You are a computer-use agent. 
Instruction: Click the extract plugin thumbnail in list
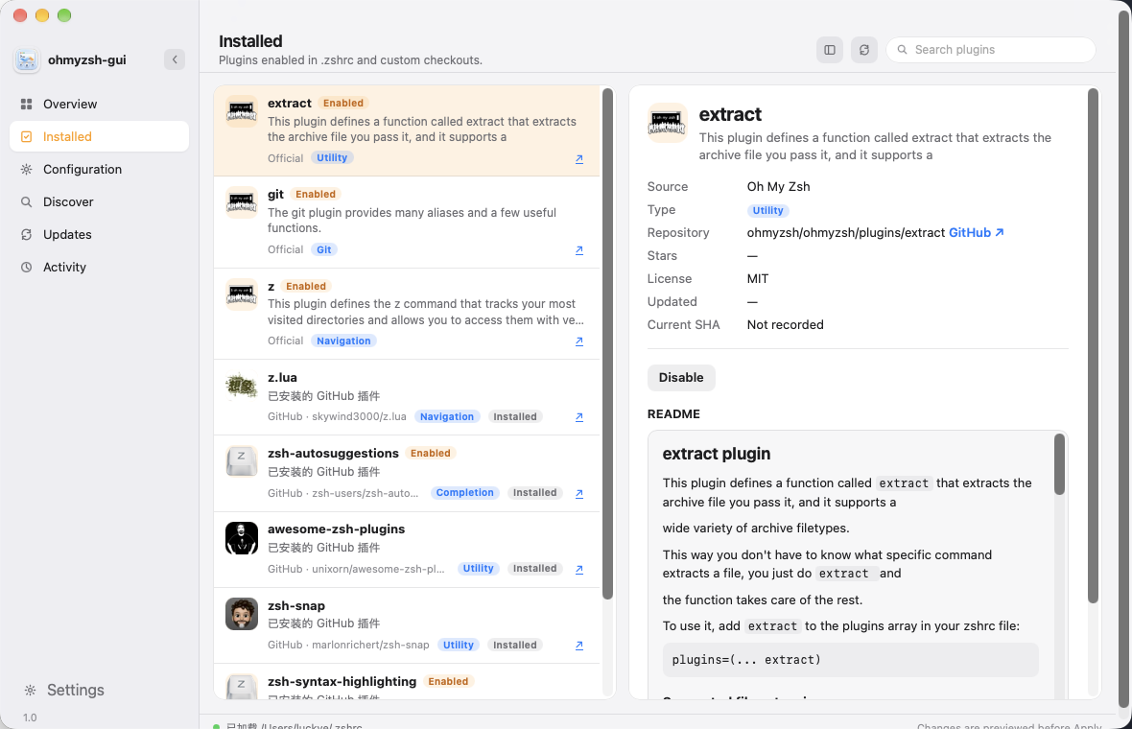pos(241,111)
